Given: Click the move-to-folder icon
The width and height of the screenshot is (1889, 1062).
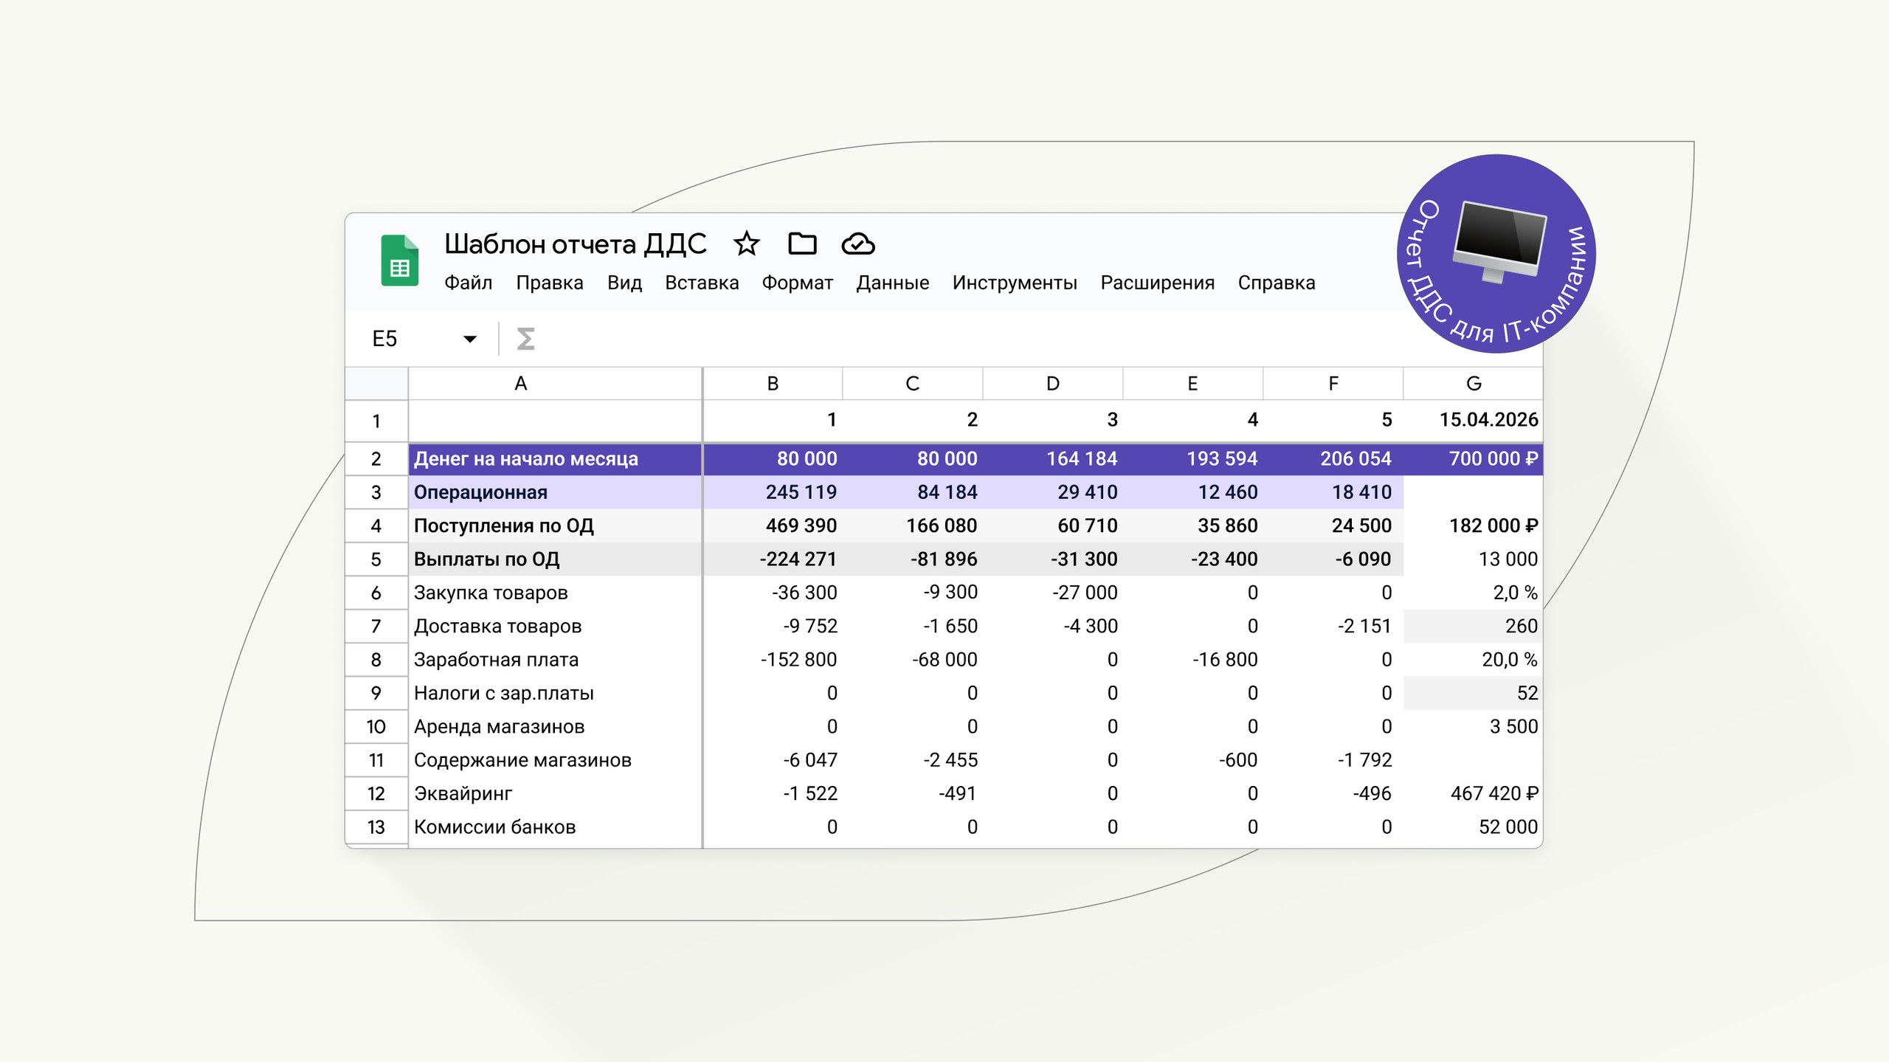Looking at the screenshot, I should point(802,244).
